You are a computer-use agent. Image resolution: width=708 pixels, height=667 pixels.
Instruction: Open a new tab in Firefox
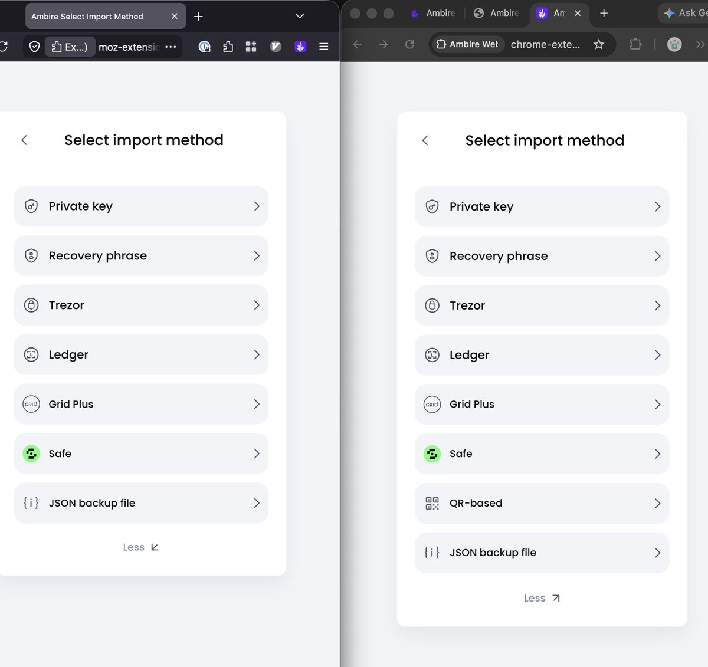pyautogui.click(x=198, y=17)
